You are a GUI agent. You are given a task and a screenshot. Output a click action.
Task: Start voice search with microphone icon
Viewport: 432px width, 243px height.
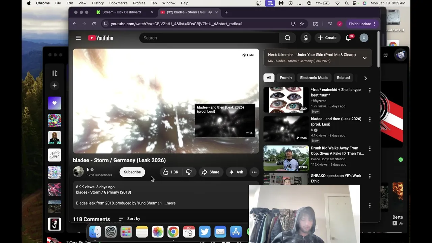(306, 38)
